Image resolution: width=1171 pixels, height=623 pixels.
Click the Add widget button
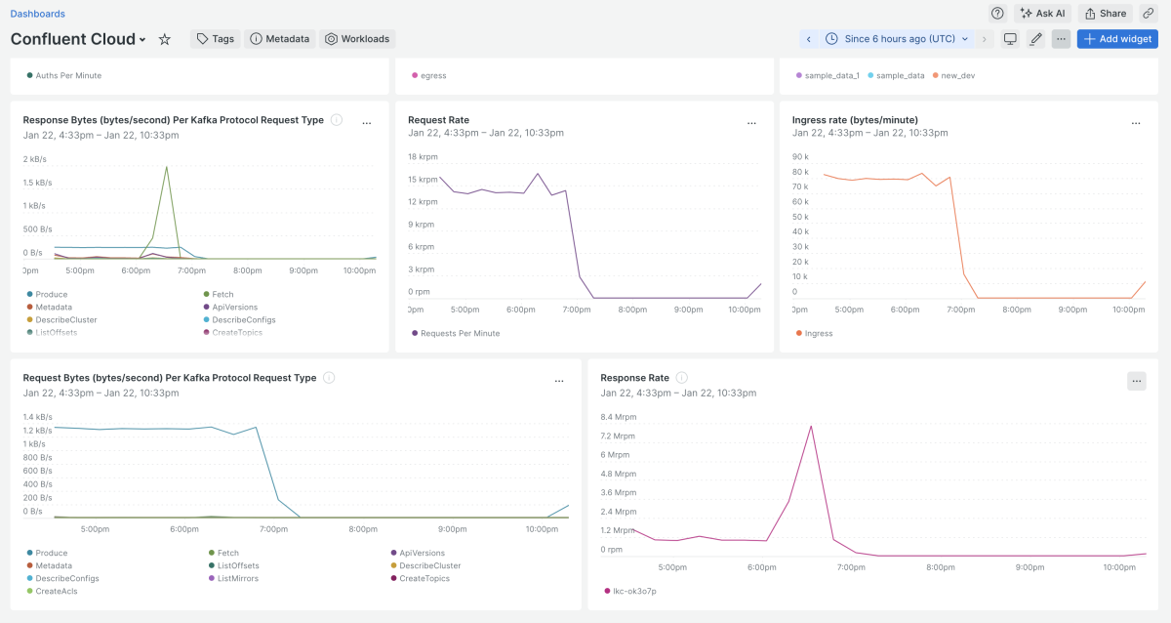[1117, 39]
